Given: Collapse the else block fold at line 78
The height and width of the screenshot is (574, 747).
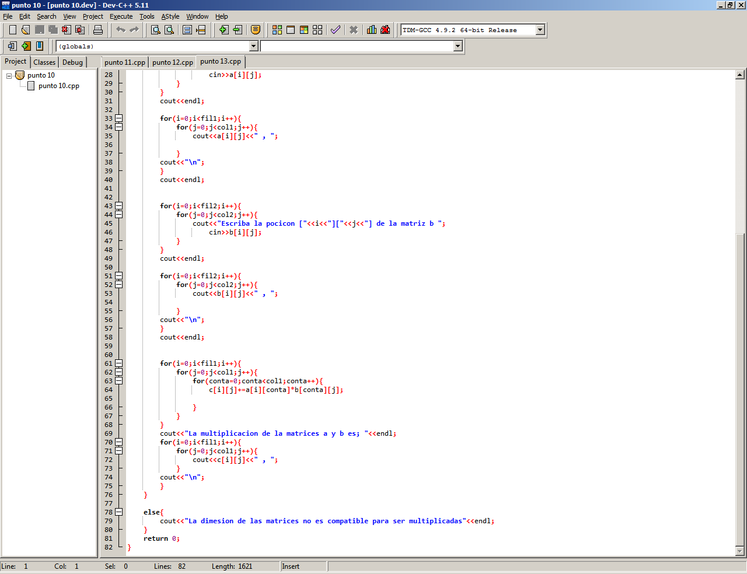Looking at the screenshot, I should (x=119, y=512).
